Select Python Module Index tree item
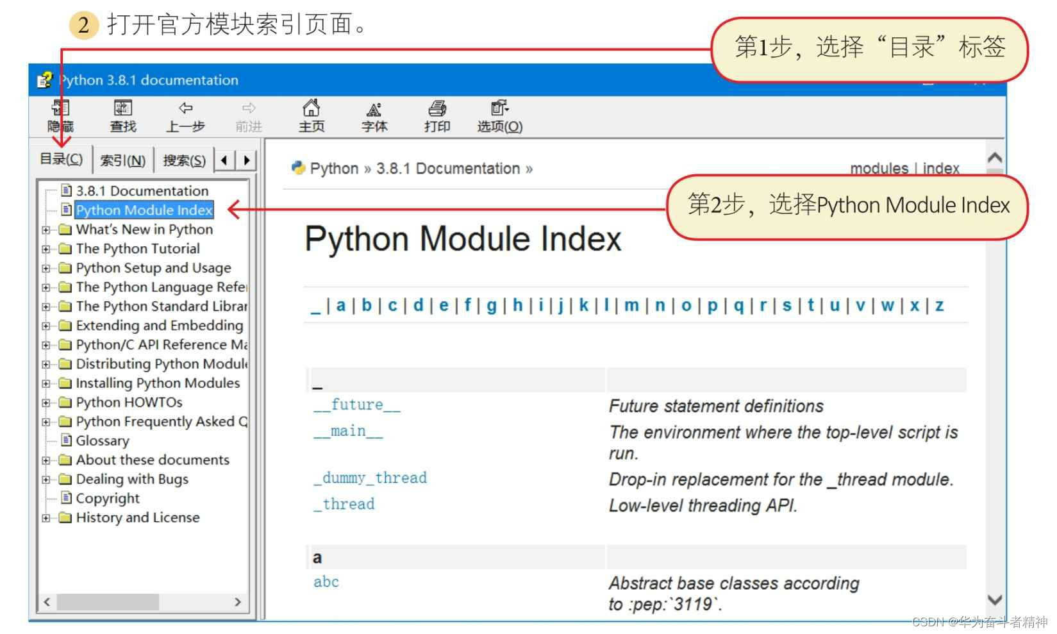Screen dimensions: 1057x634 pos(144,210)
